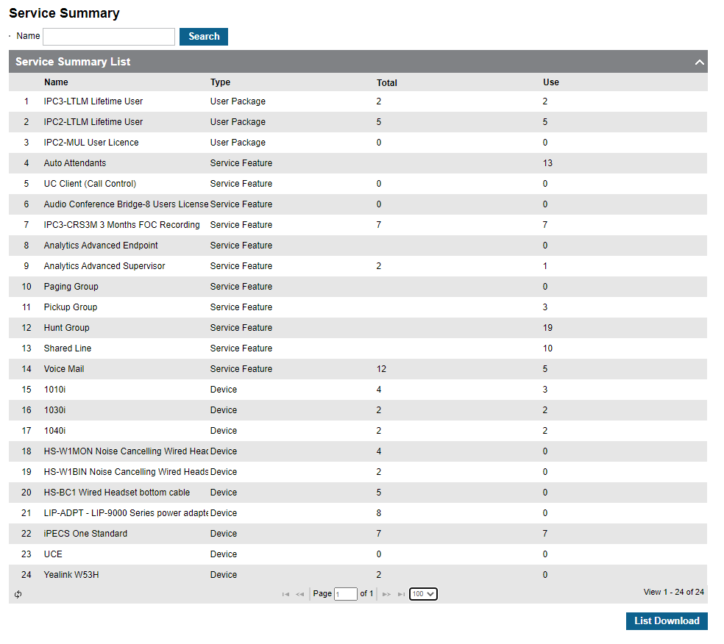The height and width of the screenshot is (644, 724).
Task: Sort by the Use column header
Action: point(551,82)
